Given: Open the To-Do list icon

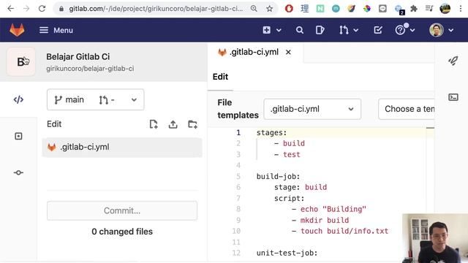Looking at the screenshot, I should click(x=378, y=30).
